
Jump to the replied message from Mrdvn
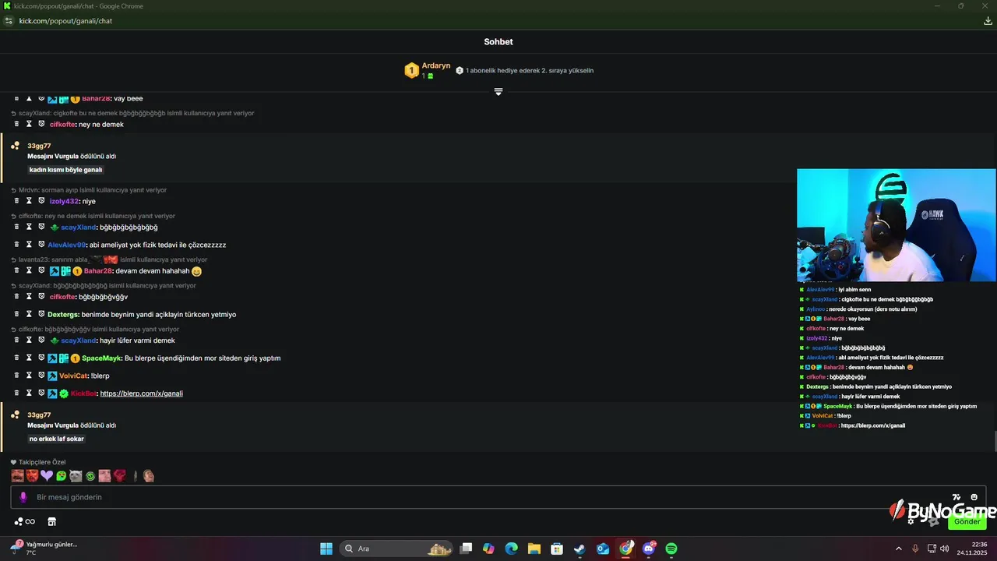pyautogui.click(x=89, y=190)
